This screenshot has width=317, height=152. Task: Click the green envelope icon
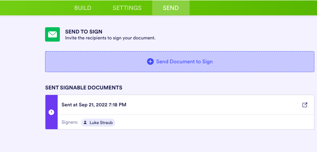point(52,35)
